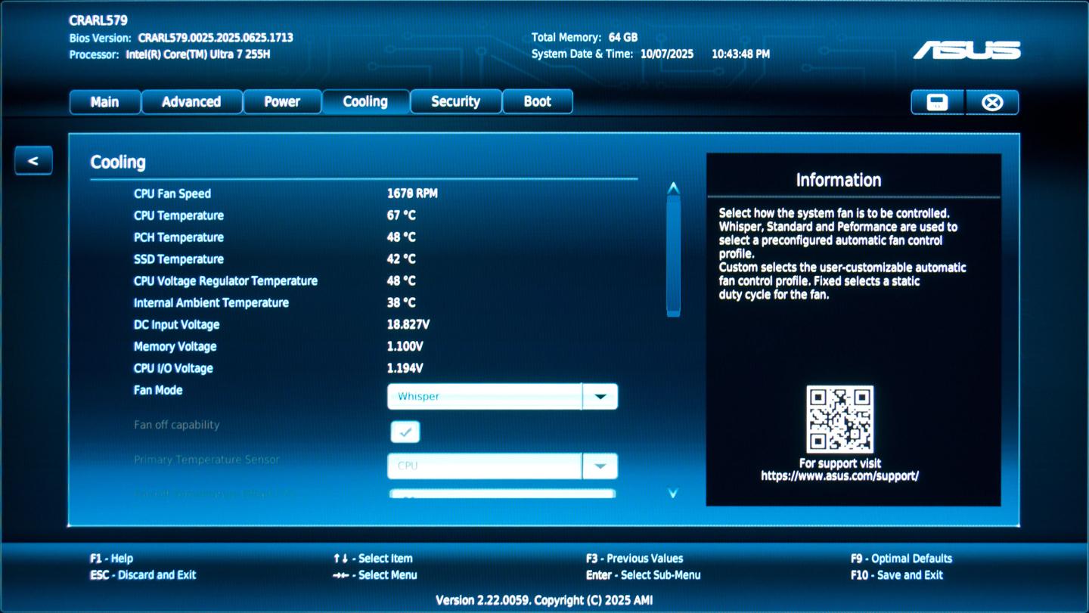This screenshot has height=613, width=1089.
Task: Select the SSD Temperature label
Action: (x=178, y=259)
